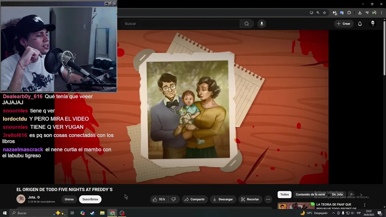Toggle Suscribirse to Jota channel
This screenshot has width=386, height=217.
click(x=90, y=199)
